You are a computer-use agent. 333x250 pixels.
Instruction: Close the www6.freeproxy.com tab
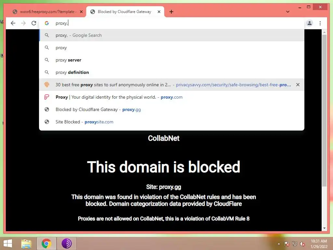click(81, 12)
